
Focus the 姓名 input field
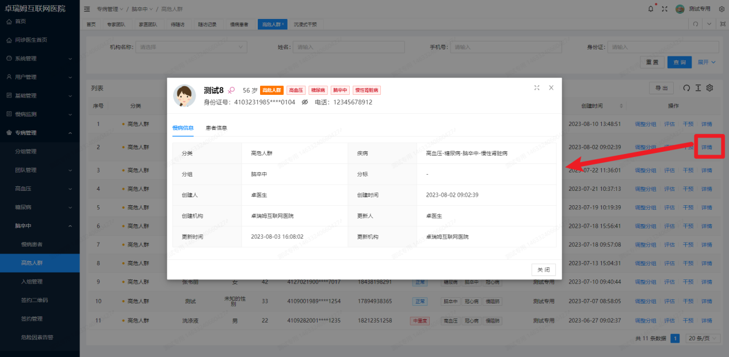coord(348,47)
